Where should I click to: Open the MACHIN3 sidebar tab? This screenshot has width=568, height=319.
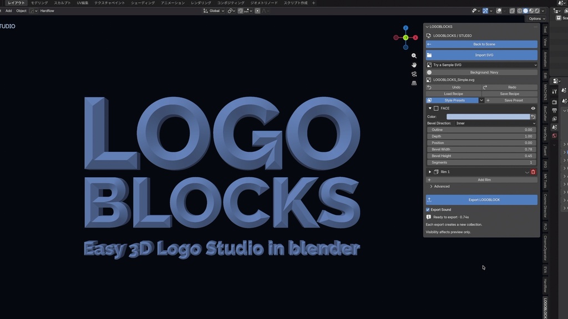545,92
